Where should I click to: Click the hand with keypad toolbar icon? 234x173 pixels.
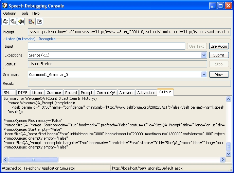click(13, 21)
